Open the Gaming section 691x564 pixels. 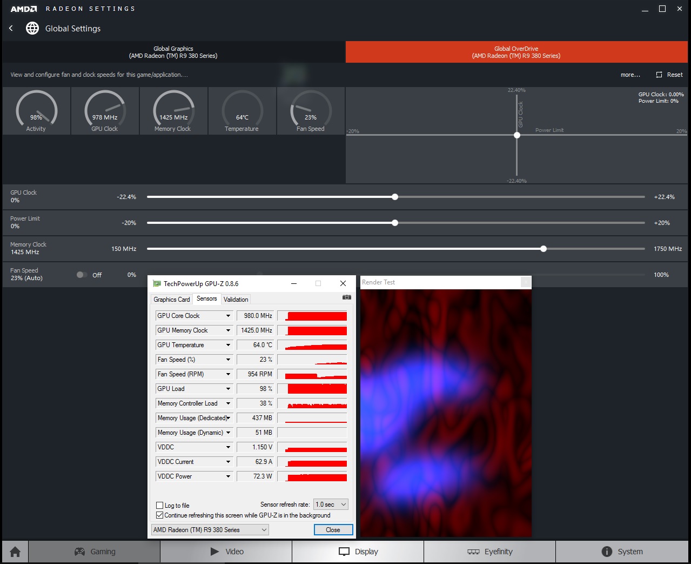[95, 552]
